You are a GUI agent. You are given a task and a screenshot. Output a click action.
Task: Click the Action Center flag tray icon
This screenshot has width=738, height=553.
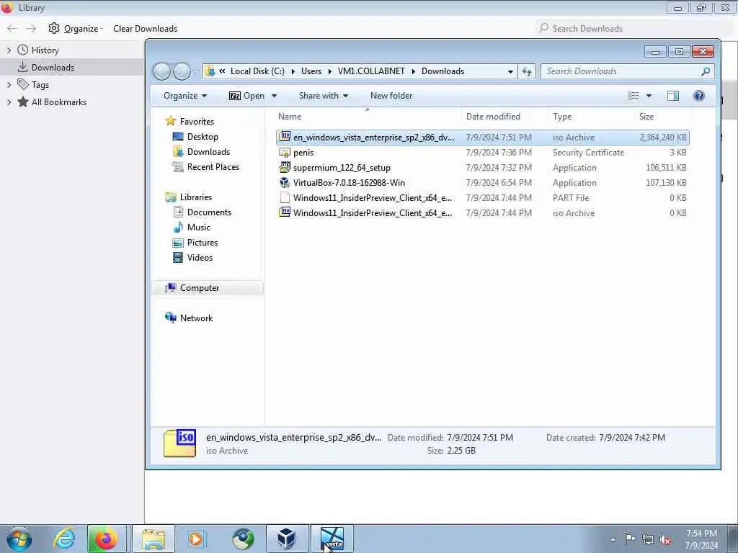pyautogui.click(x=630, y=539)
